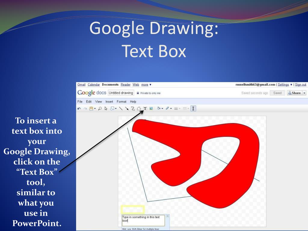The image size is (308, 231).
Task: Click the Undo arrow icon
Action: tap(79, 108)
